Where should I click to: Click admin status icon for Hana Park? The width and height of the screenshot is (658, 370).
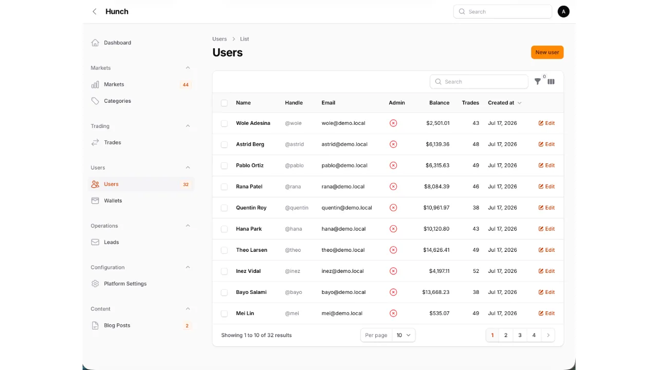coord(393,229)
